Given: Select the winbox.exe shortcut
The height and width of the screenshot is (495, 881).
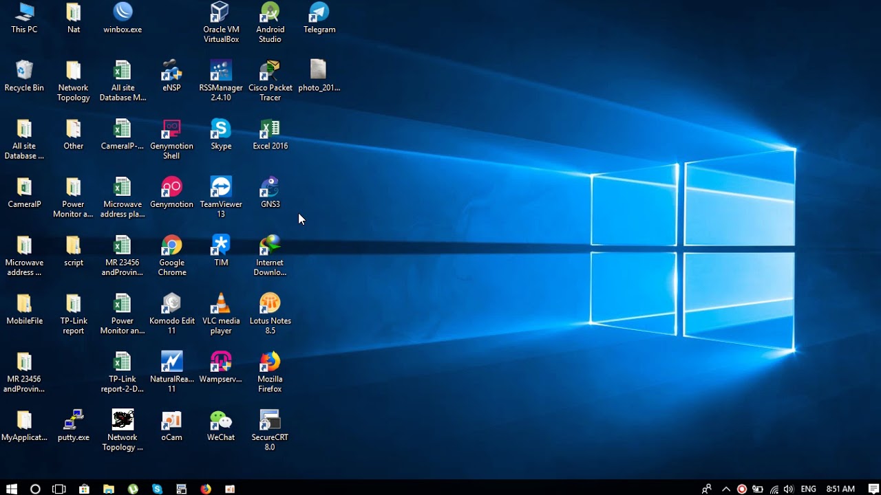Looking at the screenshot, I should tap(123, 19).
